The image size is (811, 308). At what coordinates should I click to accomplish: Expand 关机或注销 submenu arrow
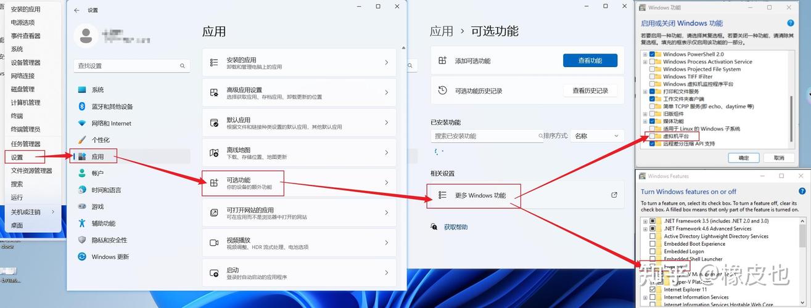pyautogui.click(x=53, y=212)
